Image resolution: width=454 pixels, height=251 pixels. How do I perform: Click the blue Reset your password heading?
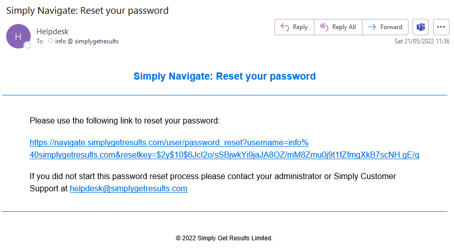coord(224,77)
